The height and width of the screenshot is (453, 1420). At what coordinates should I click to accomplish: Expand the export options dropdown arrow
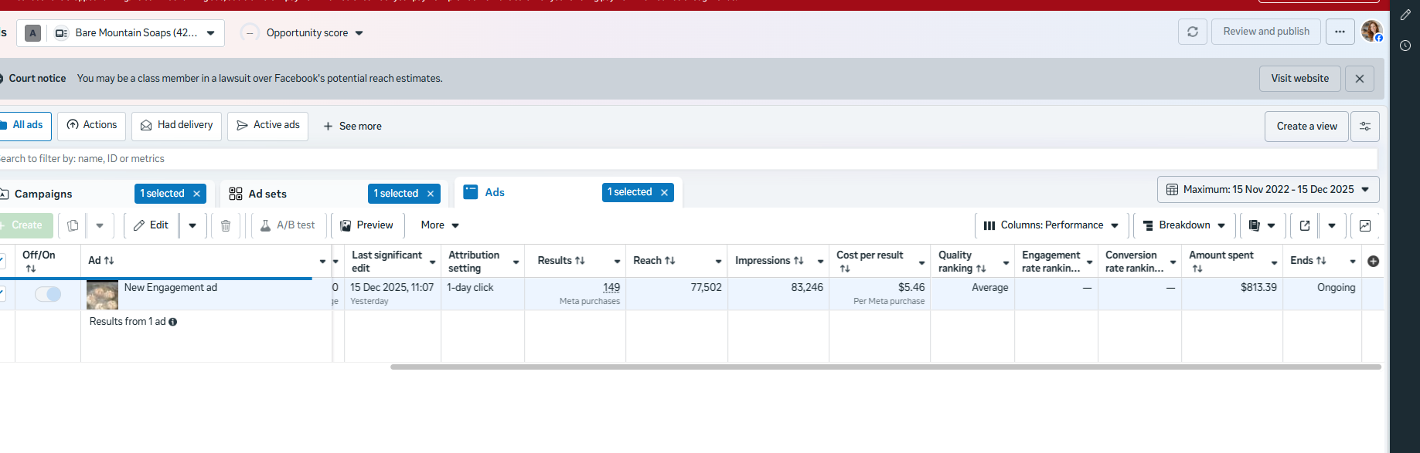[1332, 225]
